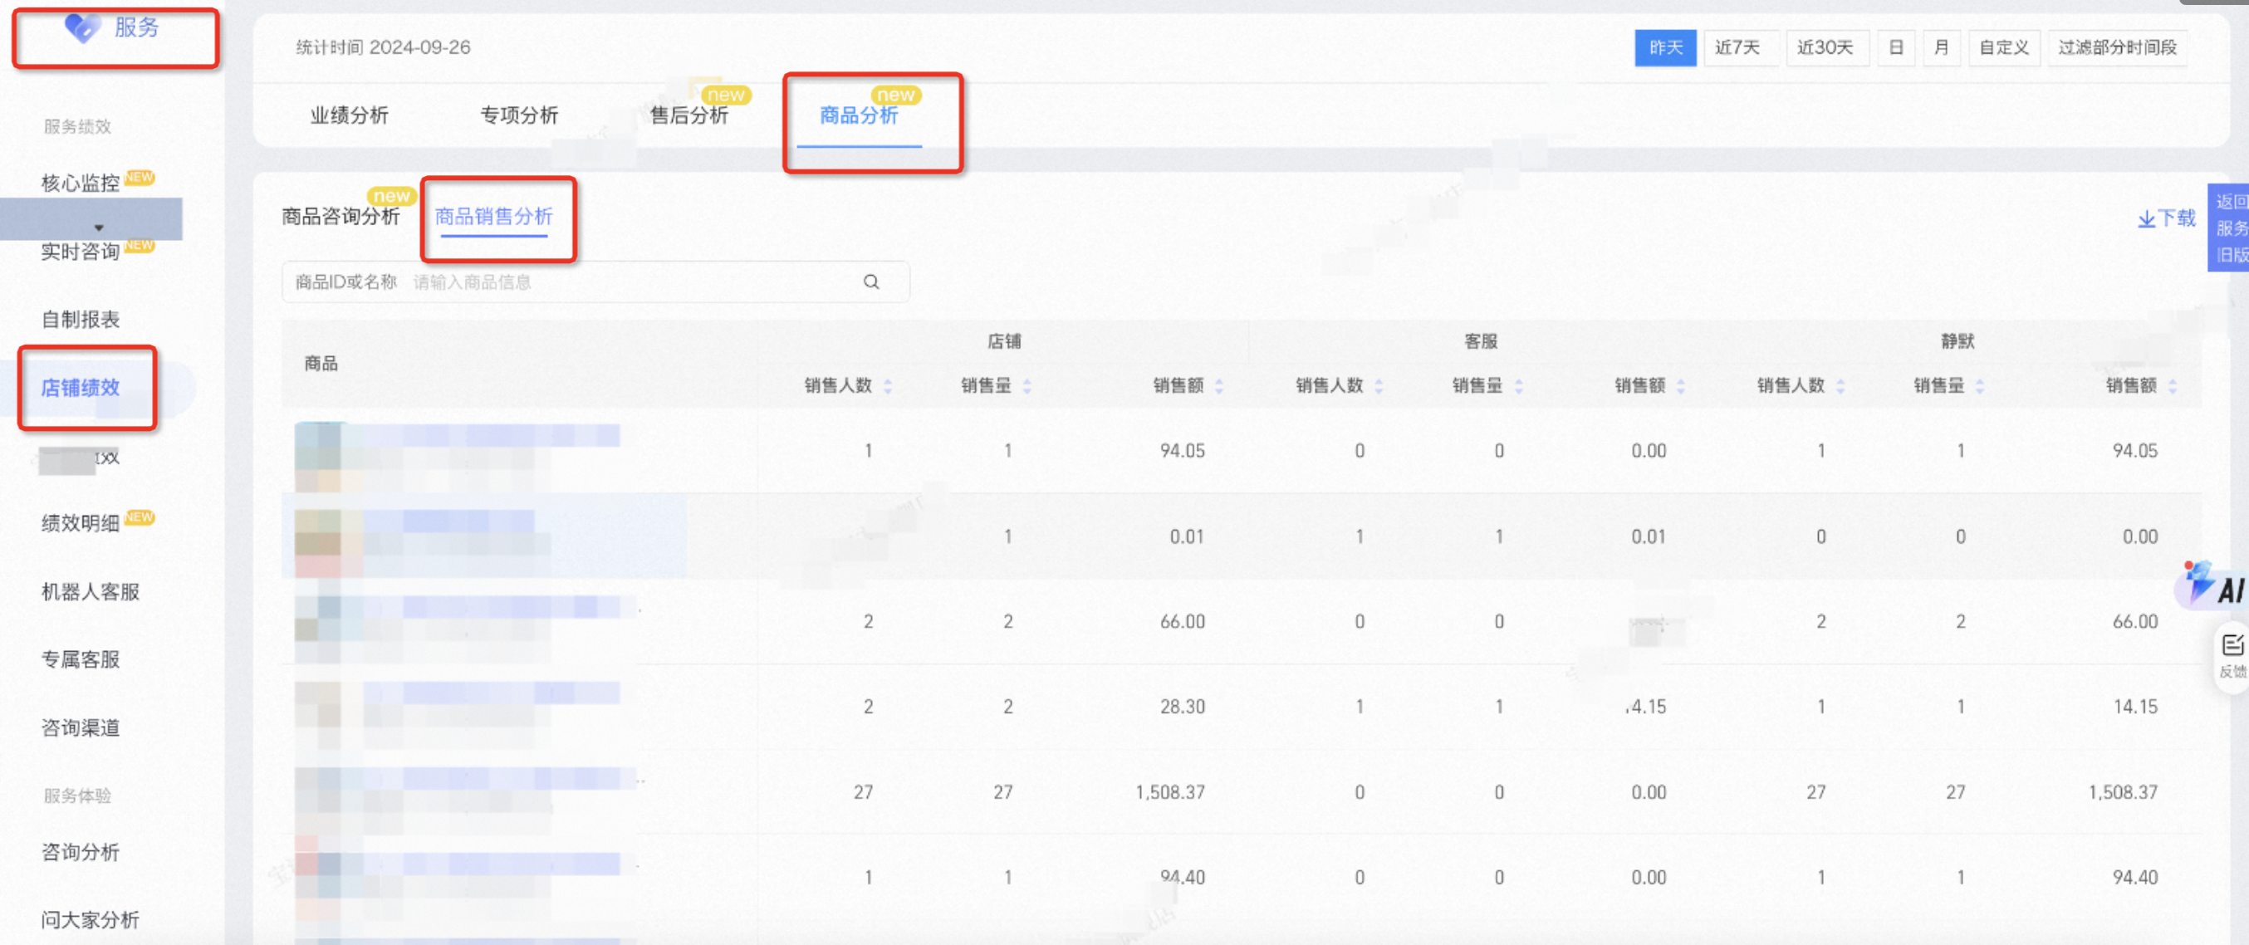Image resolution: width=2249 pixels, height=945 pixels.
Task: Open the 商品销售分析 sub-tab
Action: [494, 217]
